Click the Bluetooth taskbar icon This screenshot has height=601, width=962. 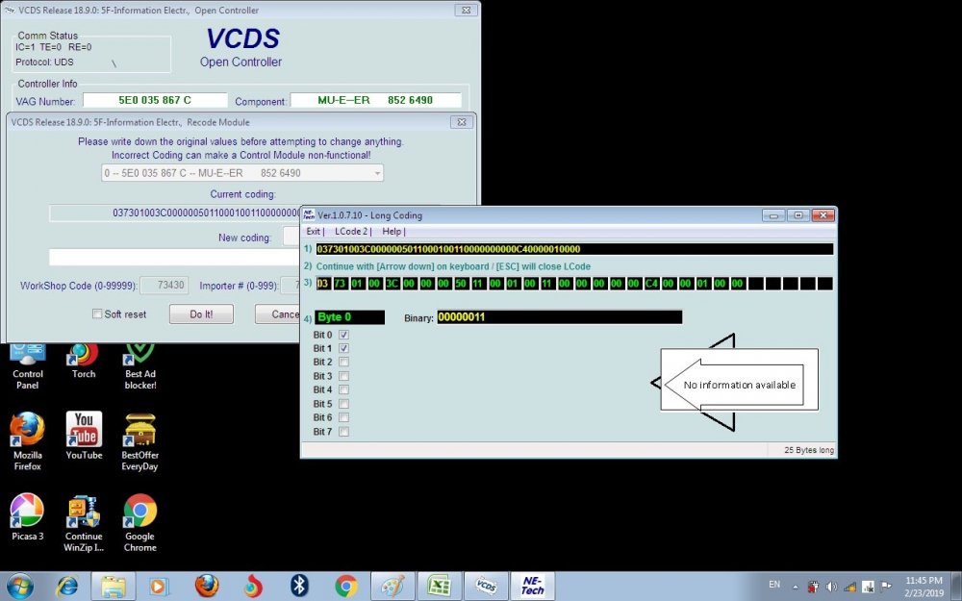pyautogui.click(x=299, y=587)
